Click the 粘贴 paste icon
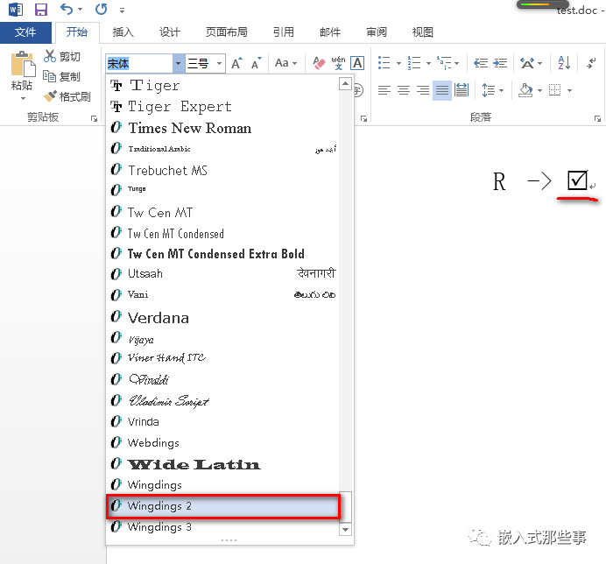Image resolution: width=606 pixels, height=564 pixels. 23,64
